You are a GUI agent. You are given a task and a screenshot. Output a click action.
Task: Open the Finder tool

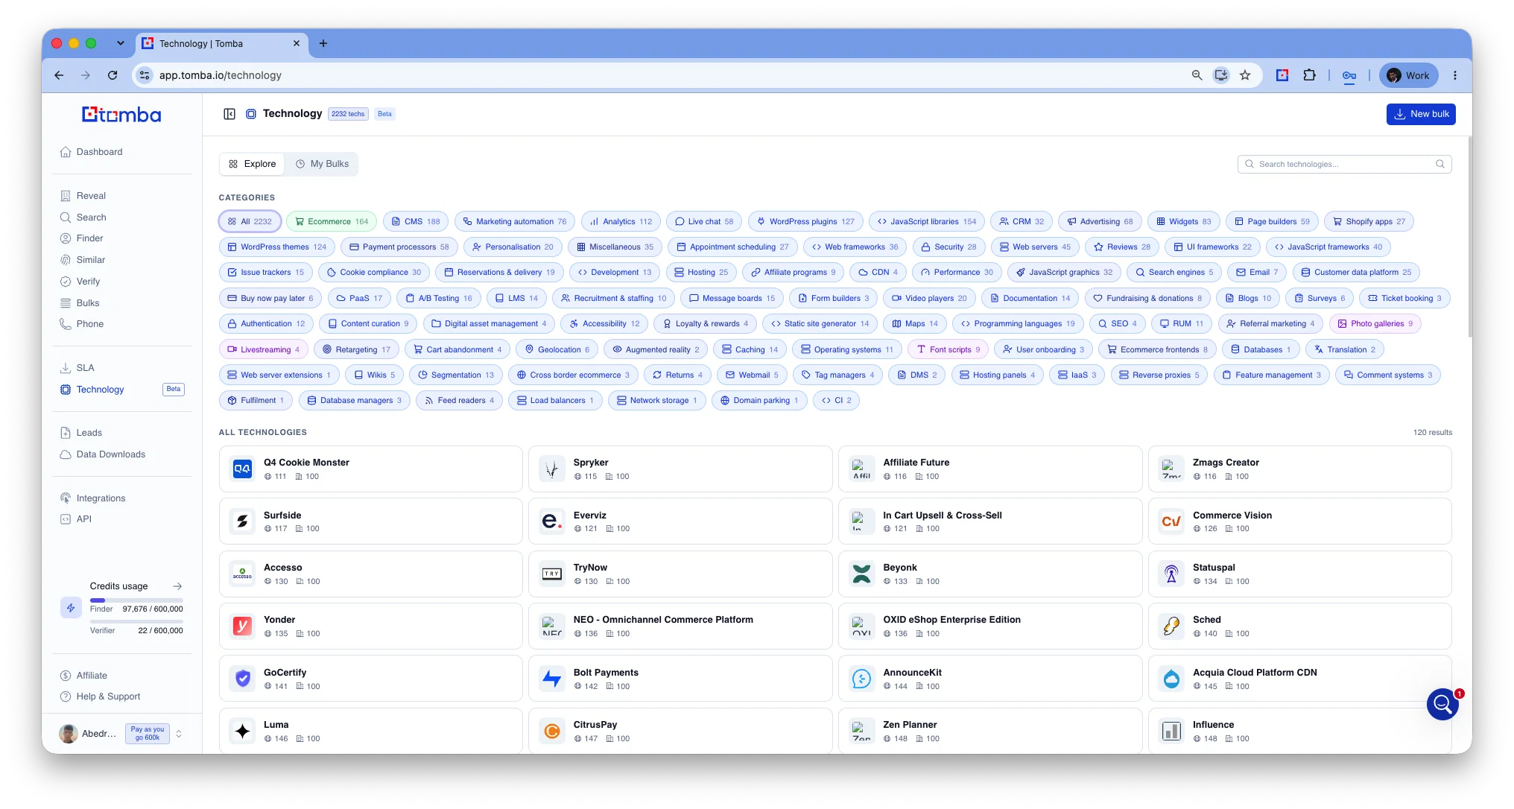[x=89, y=238]
